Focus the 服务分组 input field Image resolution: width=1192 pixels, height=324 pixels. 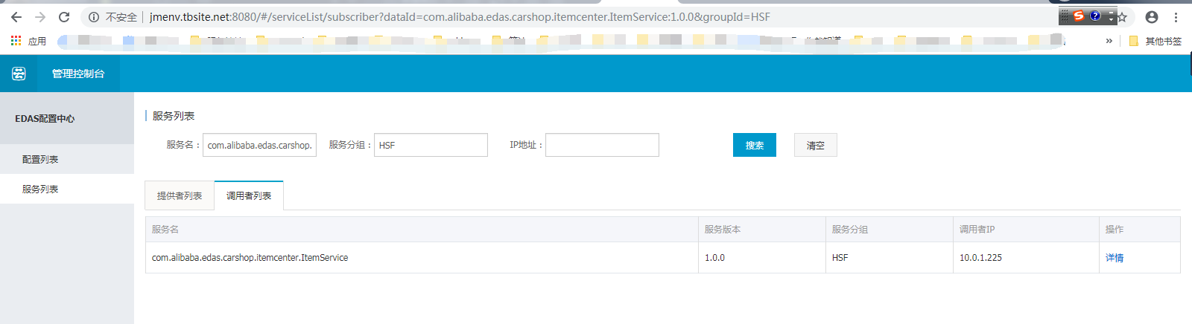pos(431,145)
